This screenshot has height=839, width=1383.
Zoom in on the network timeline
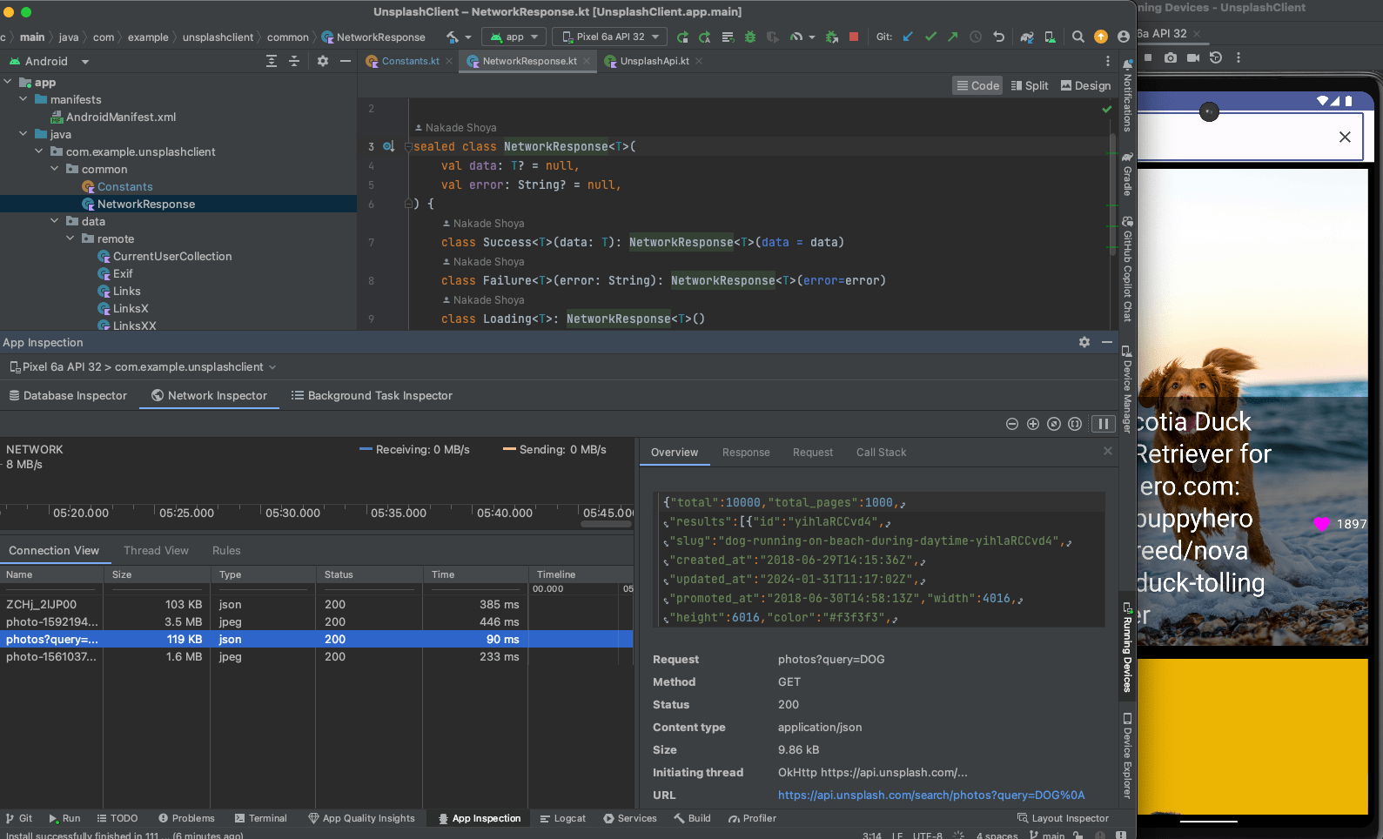pos(1033,424)
